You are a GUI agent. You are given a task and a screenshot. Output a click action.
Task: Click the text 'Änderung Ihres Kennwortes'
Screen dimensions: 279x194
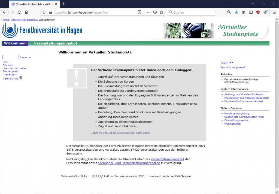118,117
